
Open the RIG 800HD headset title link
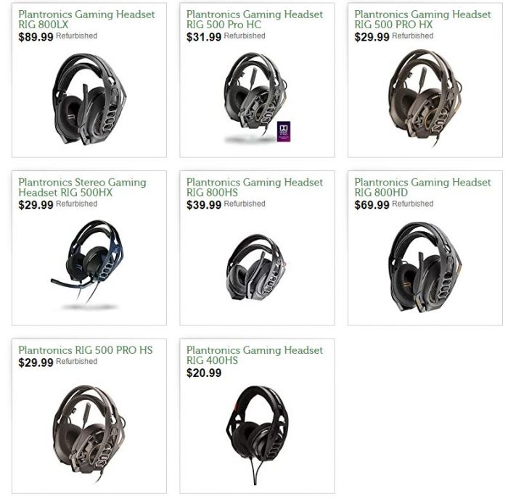coord(422,187)
